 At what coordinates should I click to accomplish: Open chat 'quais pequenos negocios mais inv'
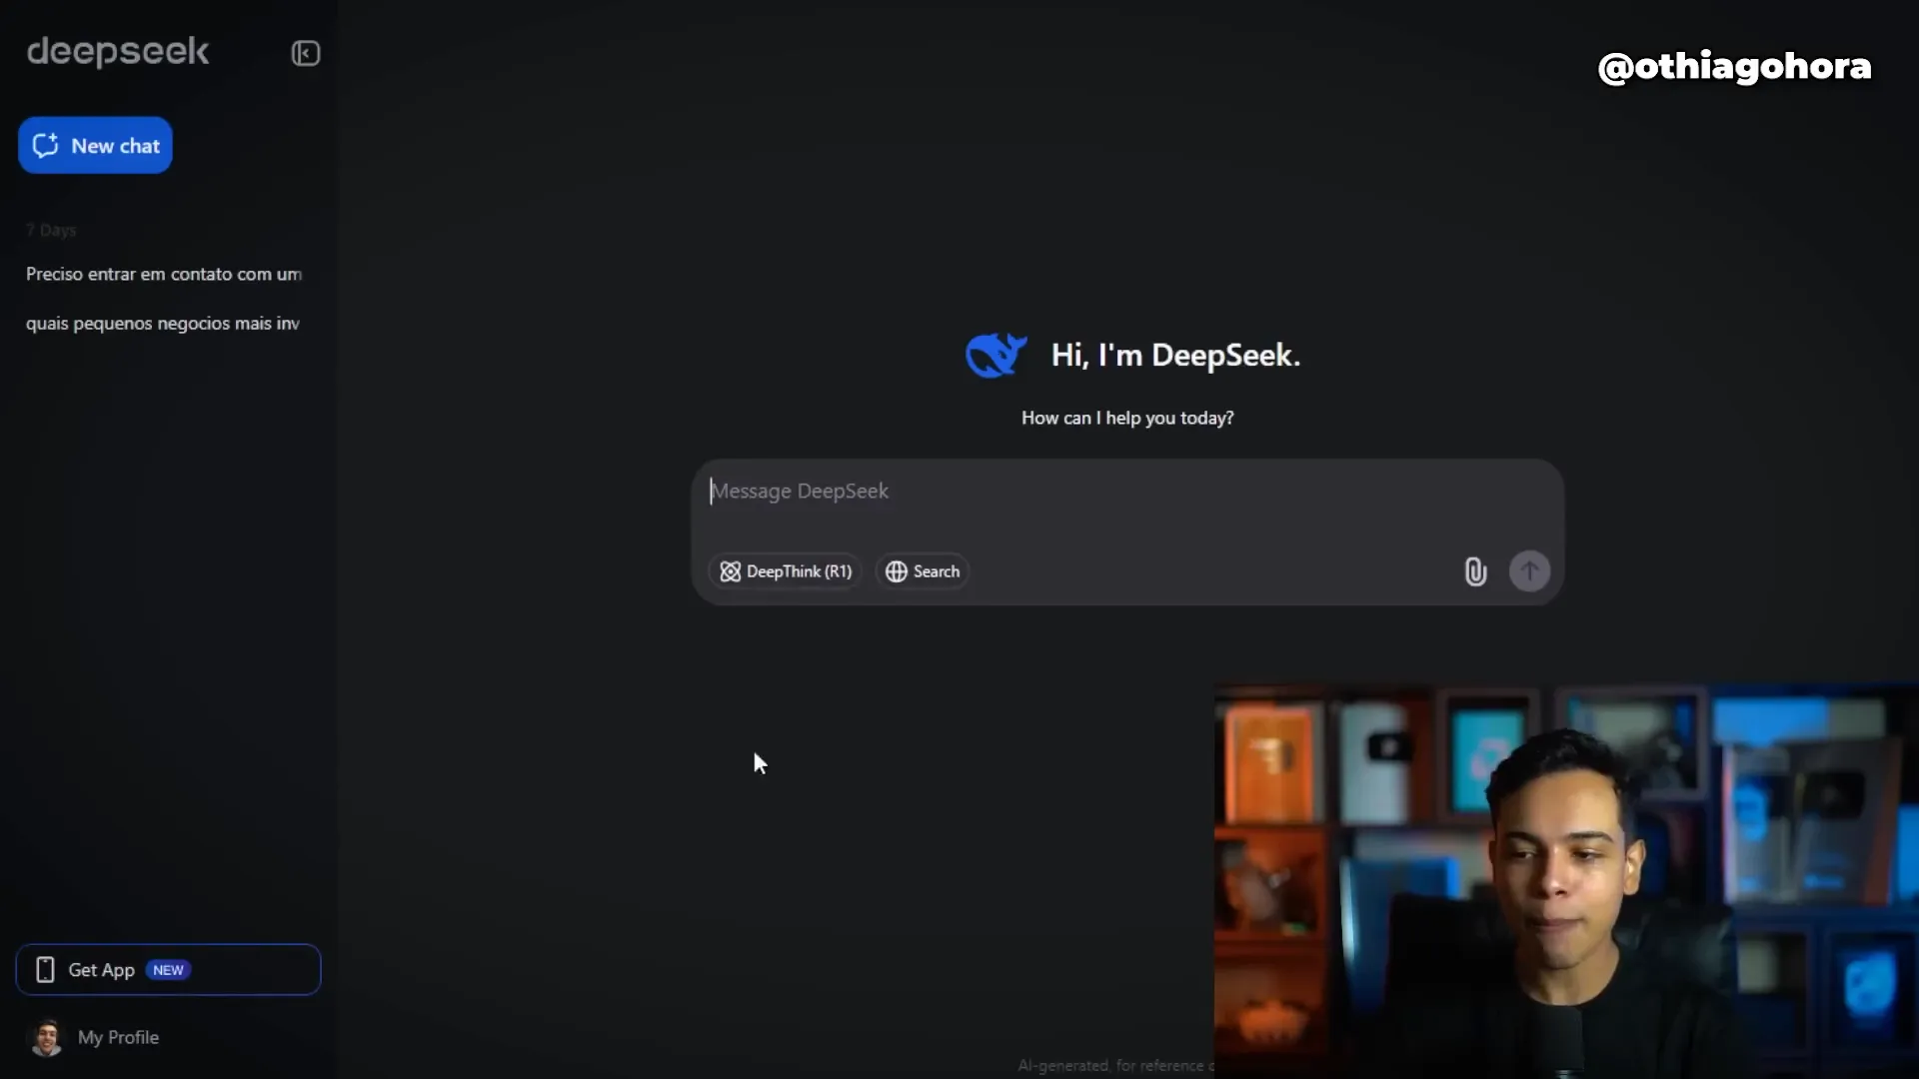[163, 324]
